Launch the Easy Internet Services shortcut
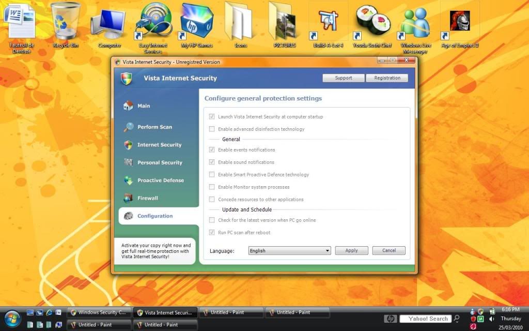Viewport: 529px width, 331px height. coord(153,27)
